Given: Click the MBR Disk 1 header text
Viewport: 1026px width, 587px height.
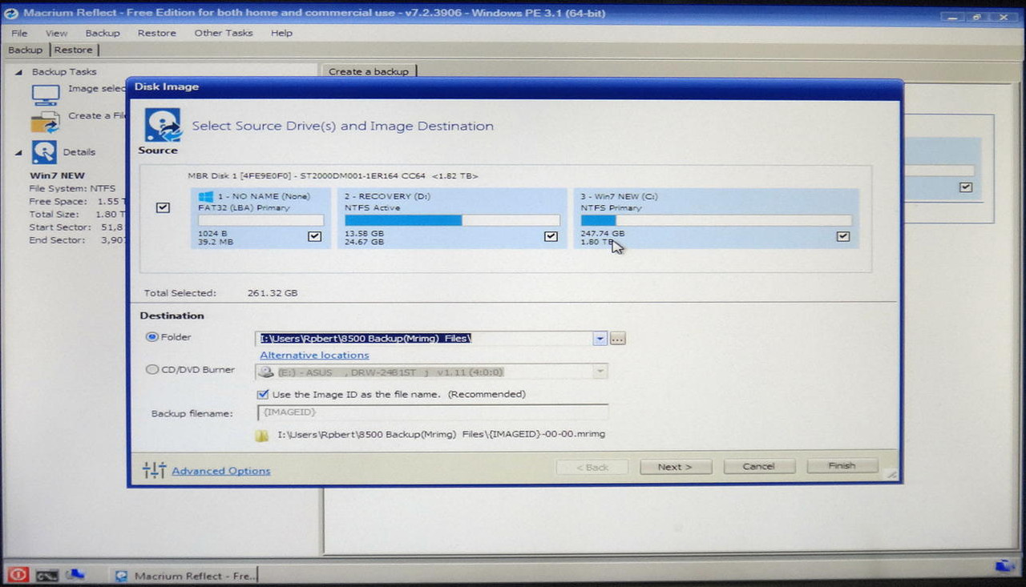Looking at the screenshot, I should pos(333,176).
